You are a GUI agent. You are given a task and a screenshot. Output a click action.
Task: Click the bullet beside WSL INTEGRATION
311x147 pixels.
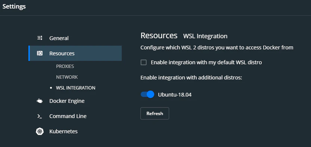point(51,88)
